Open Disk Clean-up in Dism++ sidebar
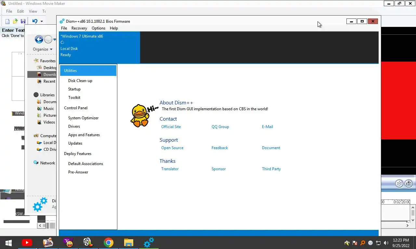The image size is (416, 249). click(80, 81)
